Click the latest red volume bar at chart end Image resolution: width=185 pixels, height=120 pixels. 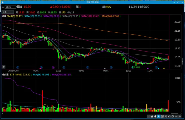(168, 106)
